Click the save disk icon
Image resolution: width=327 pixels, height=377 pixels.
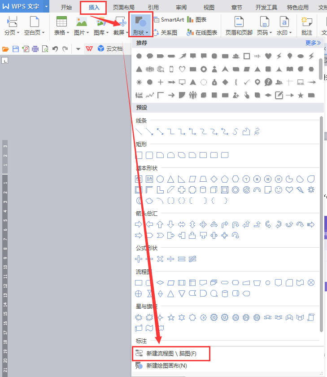click(16, 49)
